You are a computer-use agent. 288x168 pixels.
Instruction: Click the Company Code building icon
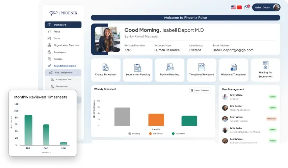pyautogui.click(x=52, y=80)
